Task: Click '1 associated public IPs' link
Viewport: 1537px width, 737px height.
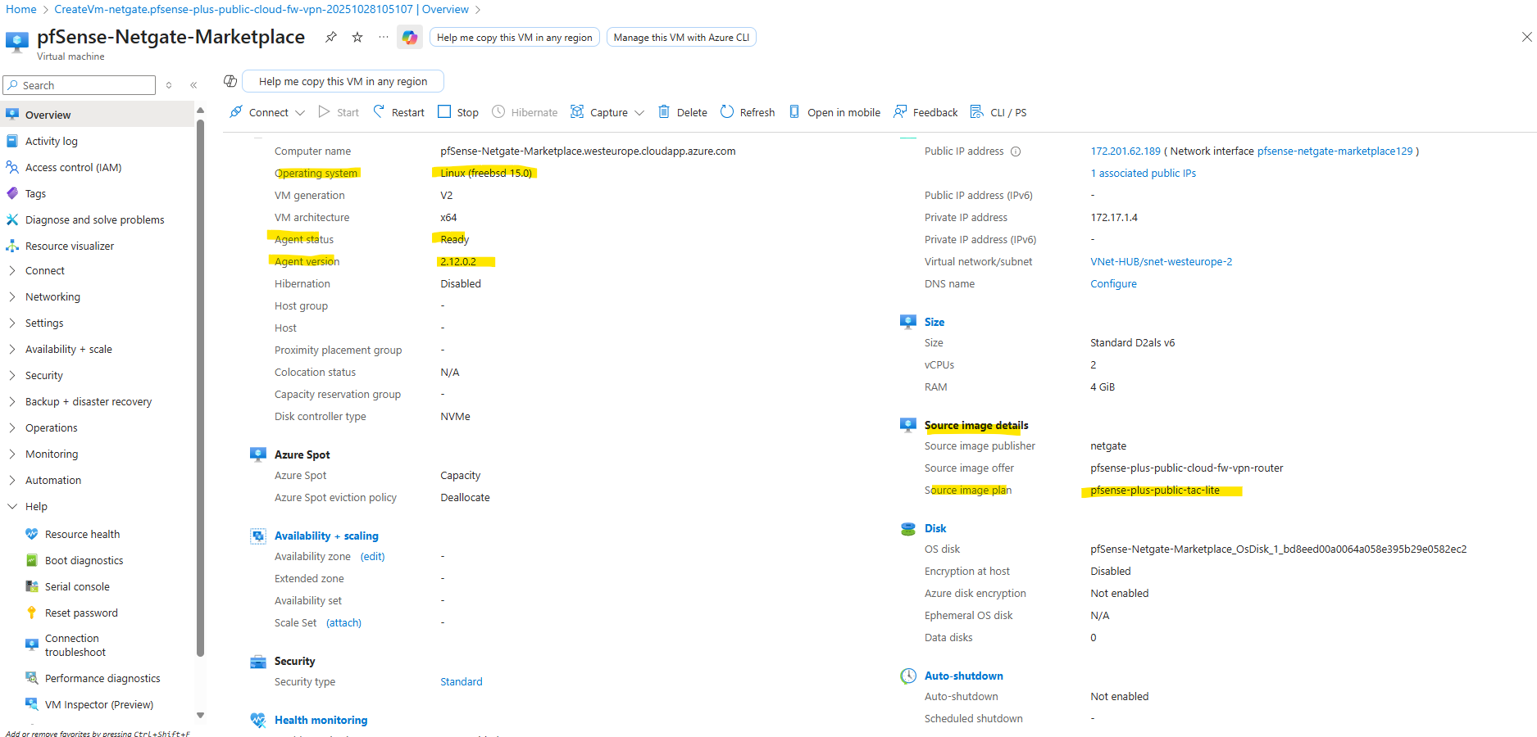Action: coord(1143,174)
